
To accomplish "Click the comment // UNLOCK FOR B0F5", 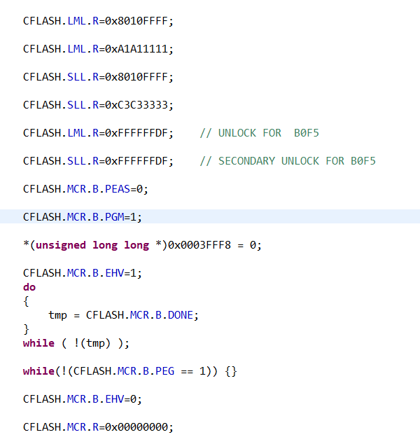I will click(259, 133).
